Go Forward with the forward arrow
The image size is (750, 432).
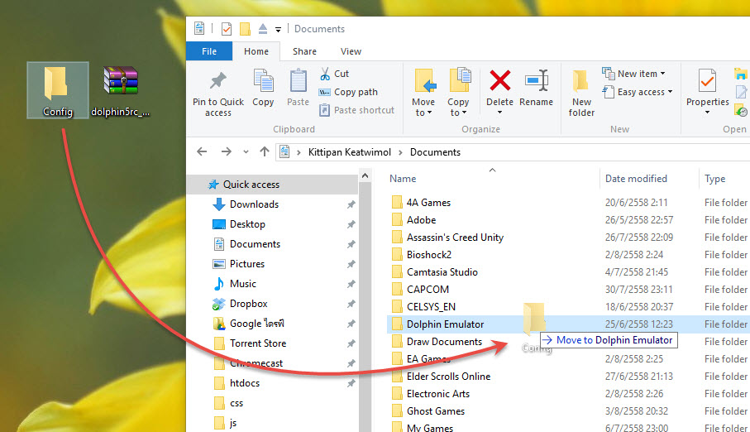coord(227,151)
